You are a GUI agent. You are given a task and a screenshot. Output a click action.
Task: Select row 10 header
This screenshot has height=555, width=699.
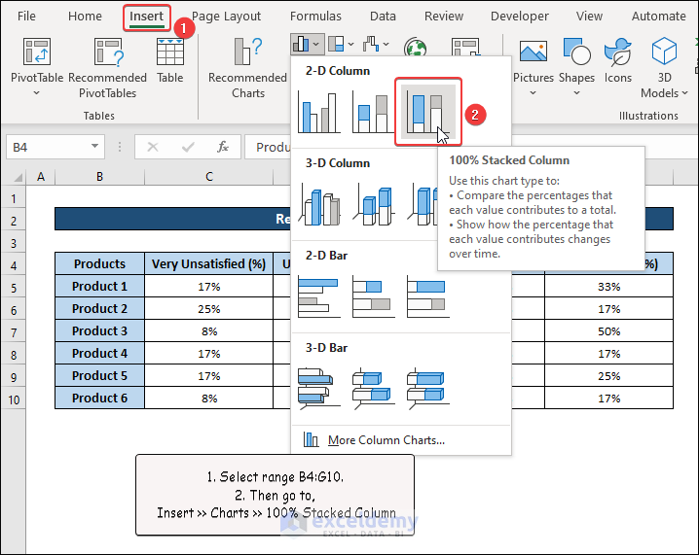14,399
